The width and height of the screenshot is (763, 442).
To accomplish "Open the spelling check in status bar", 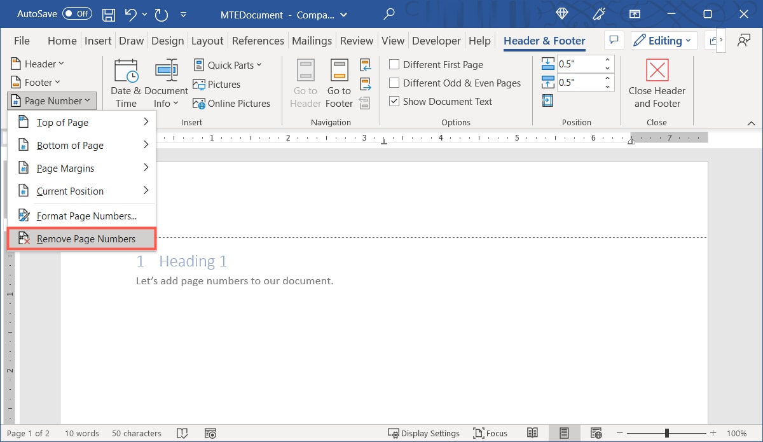I will 182,433.
